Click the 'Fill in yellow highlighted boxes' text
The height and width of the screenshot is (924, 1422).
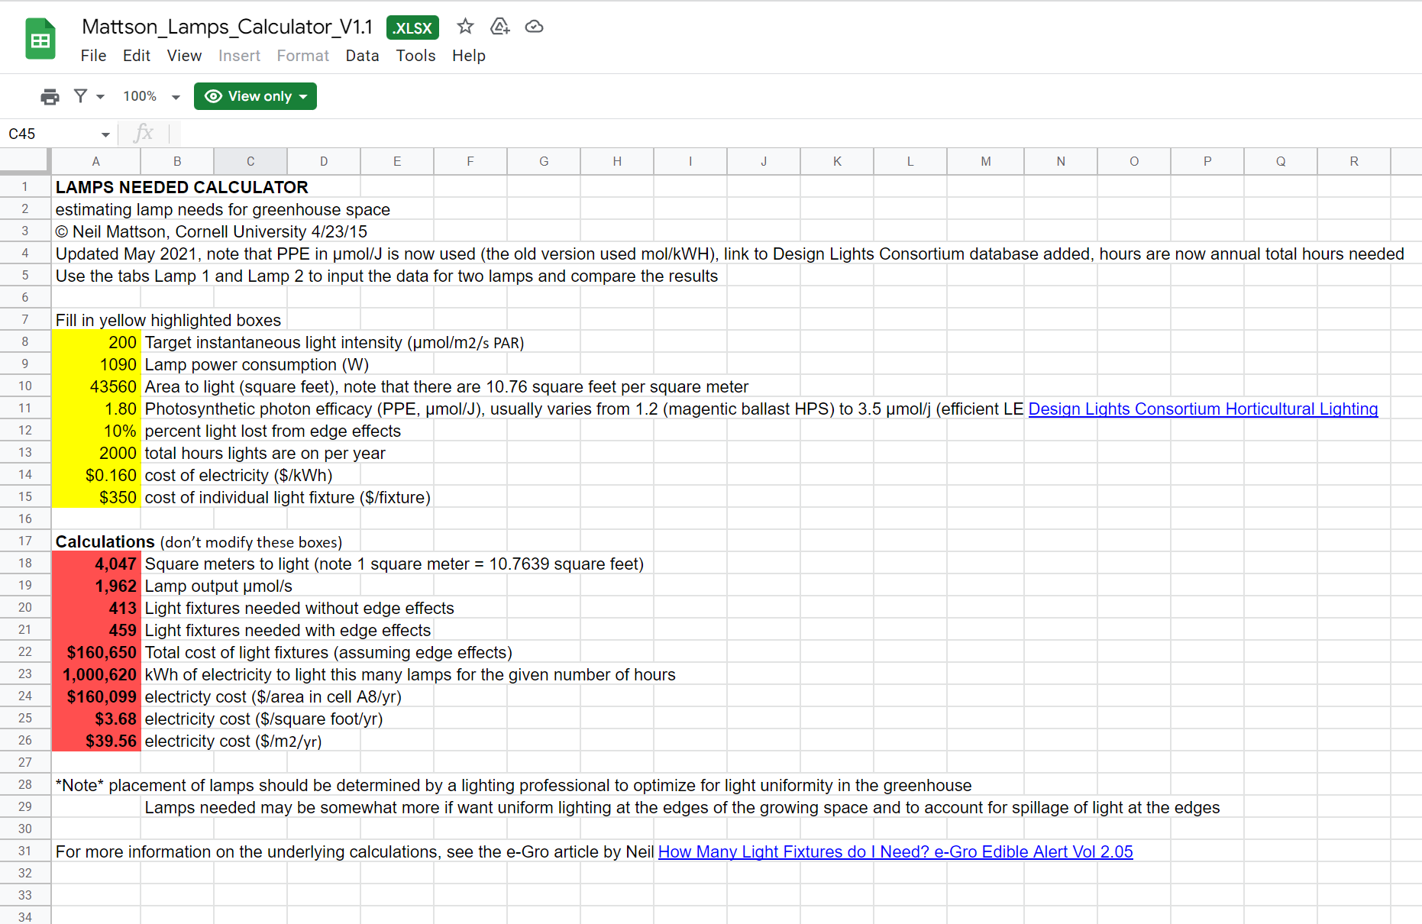tap(168, 320)
